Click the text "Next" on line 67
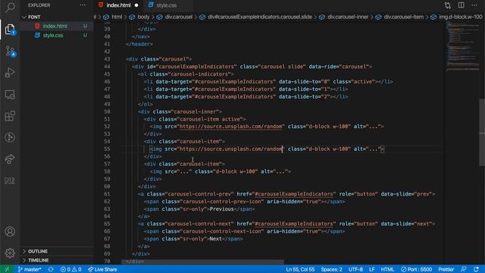The height and width of the screenshot is (273, 485). pos(215,239)
